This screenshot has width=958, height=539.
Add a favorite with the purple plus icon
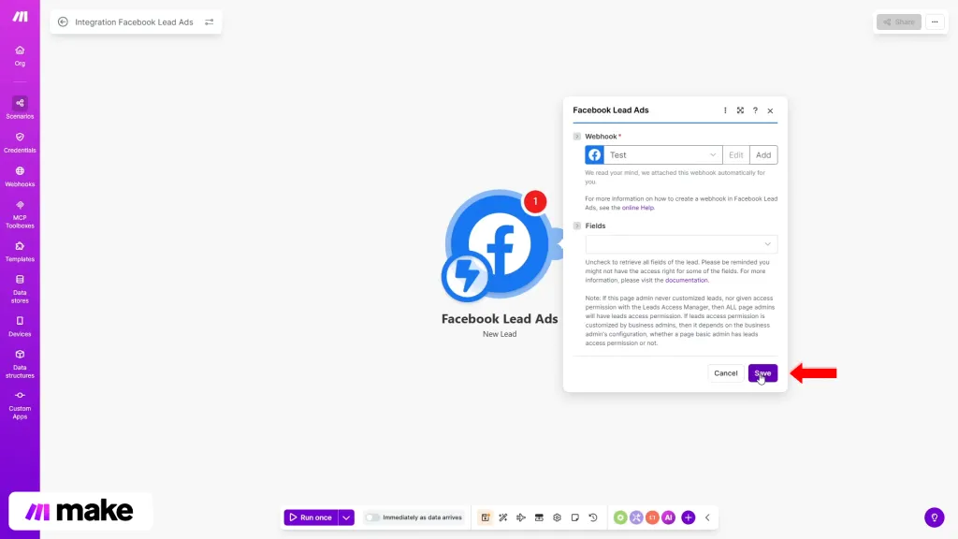(x=688, y=517)
